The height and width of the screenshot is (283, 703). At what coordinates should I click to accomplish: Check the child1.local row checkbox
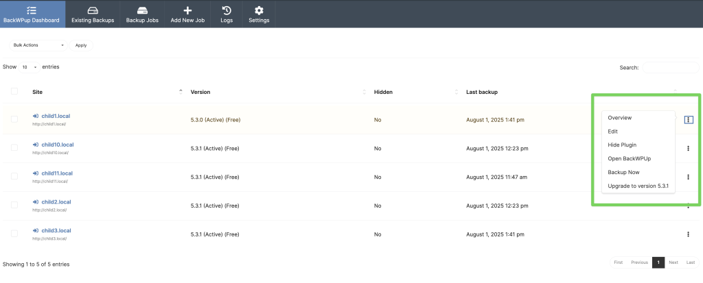14,119
